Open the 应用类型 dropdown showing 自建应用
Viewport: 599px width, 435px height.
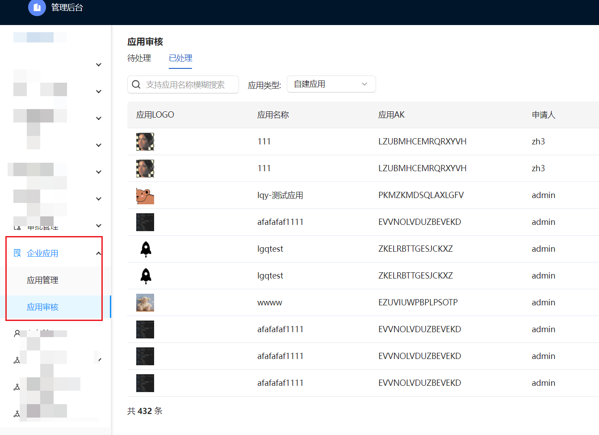(331, 84)
